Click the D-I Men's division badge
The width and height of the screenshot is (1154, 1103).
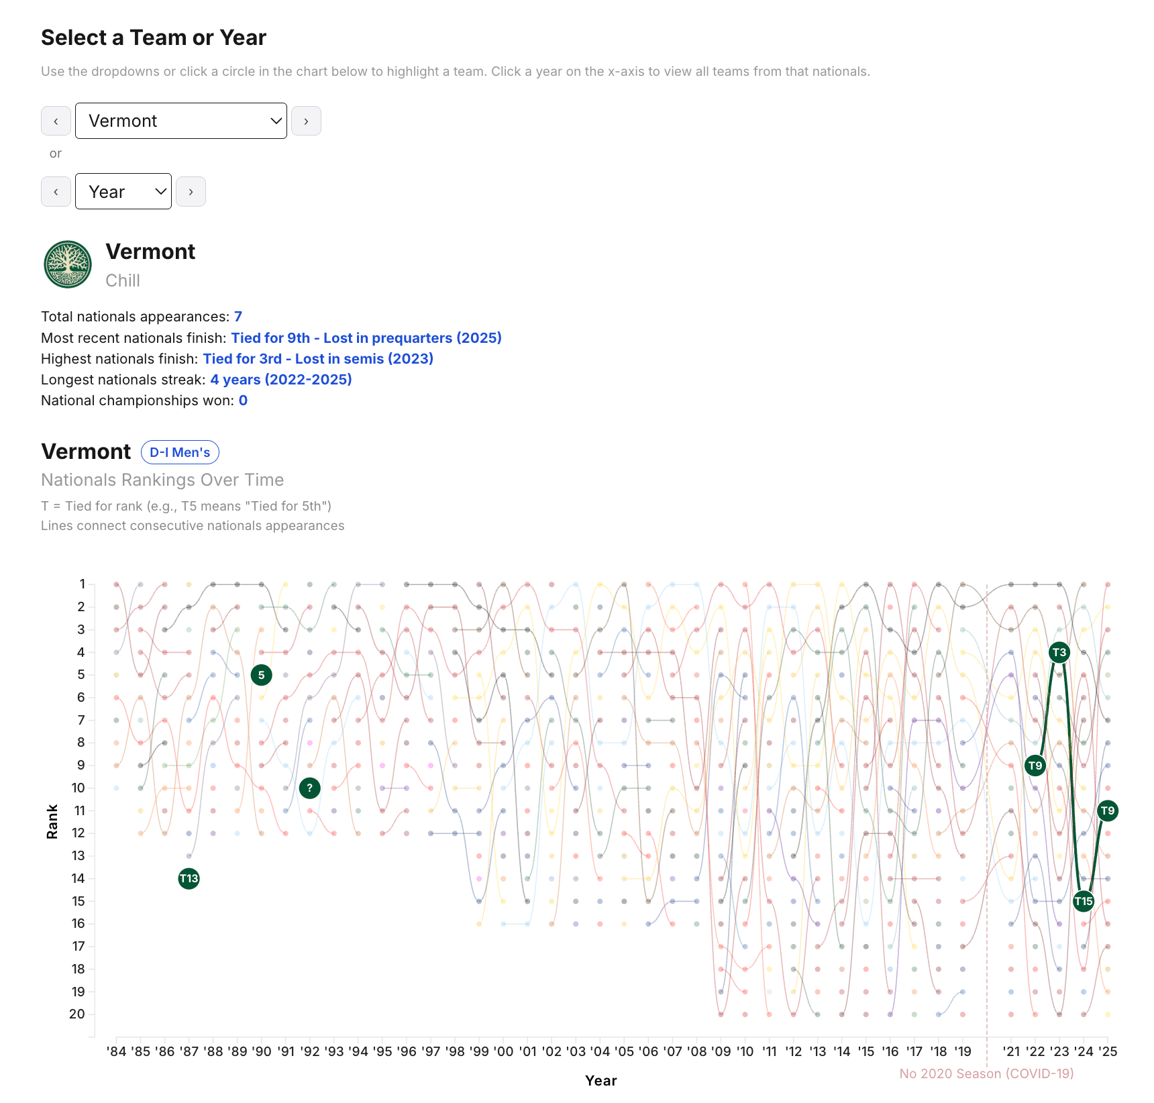coord(180,453)
